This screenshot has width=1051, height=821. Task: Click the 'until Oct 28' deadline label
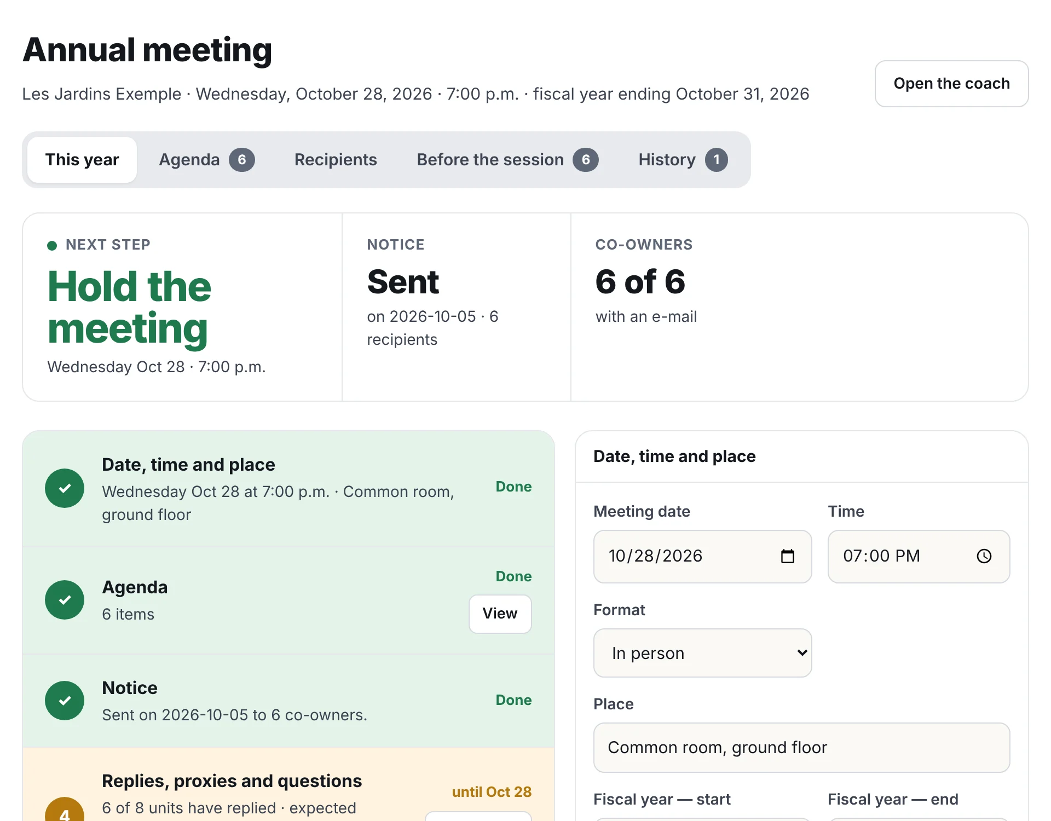click(492, 792)
